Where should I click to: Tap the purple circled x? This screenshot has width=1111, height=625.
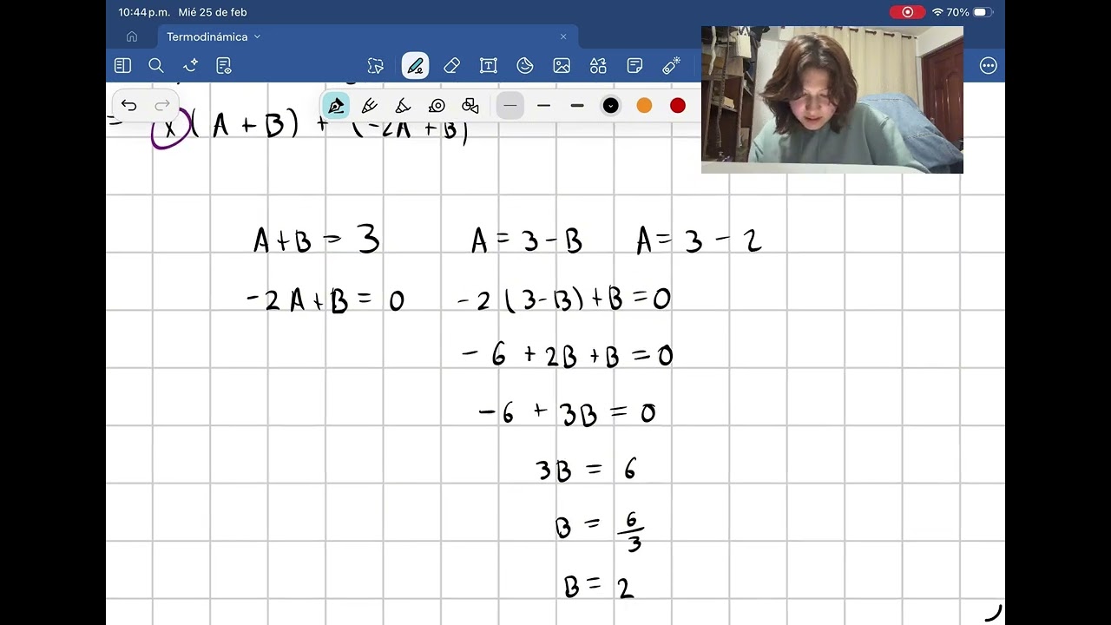pos(170,128)
